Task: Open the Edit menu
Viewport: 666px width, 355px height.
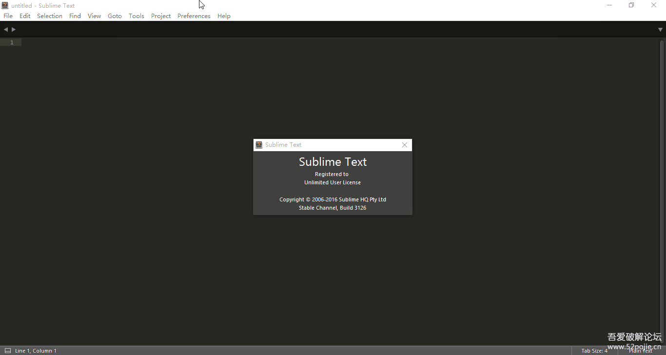Action: pyautogui.click(x=25, y=16)
